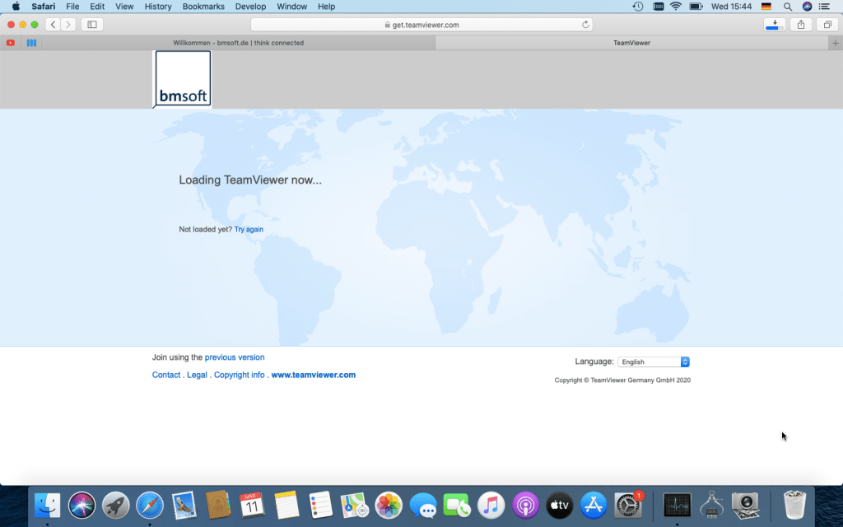Open Maps from the dock
Image resolution: width=843 pixels, height=527 pixels.
point(354,506)
